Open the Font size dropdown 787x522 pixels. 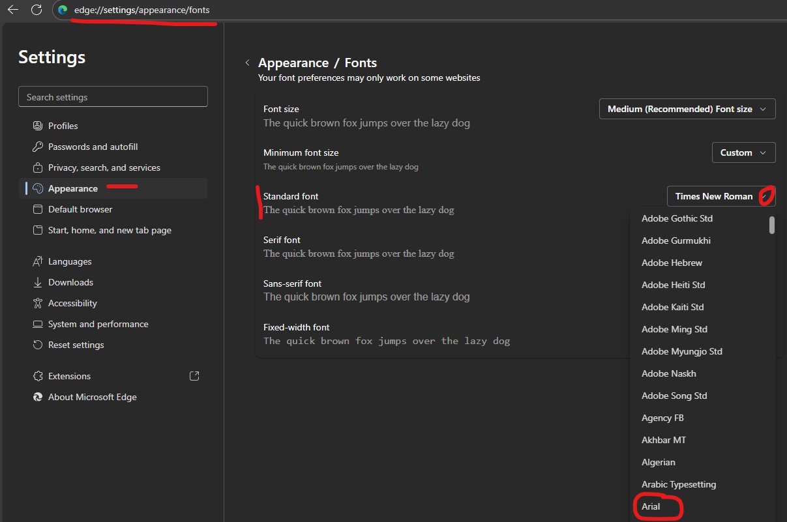(x=687, y=109)
